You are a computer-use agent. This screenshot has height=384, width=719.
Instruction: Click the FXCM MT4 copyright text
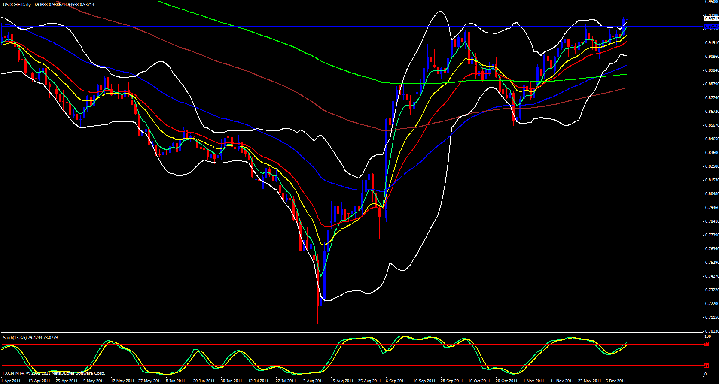(x=54, y=373)
